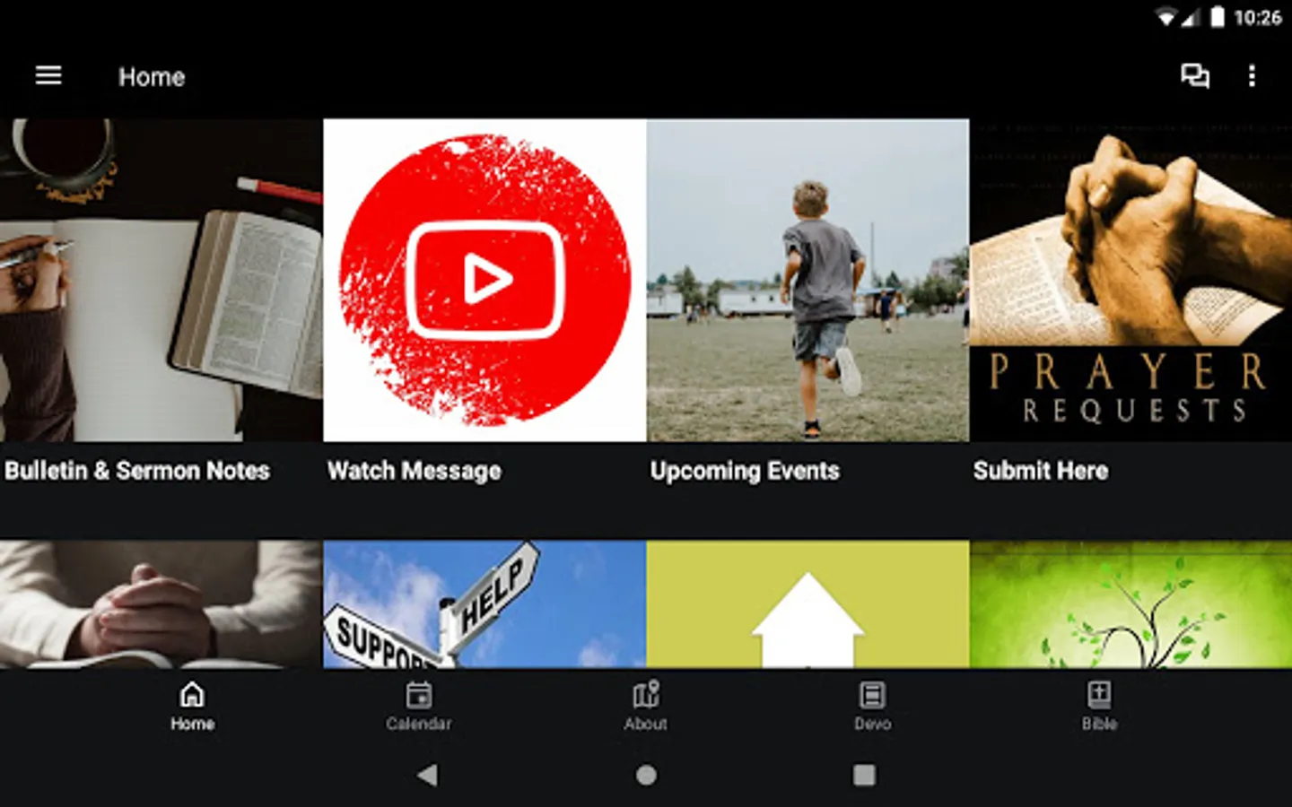Tap the Android recent apps square
1292x807 pixels.
864,775
